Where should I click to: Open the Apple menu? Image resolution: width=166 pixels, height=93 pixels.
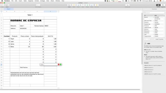click(2, 1)
